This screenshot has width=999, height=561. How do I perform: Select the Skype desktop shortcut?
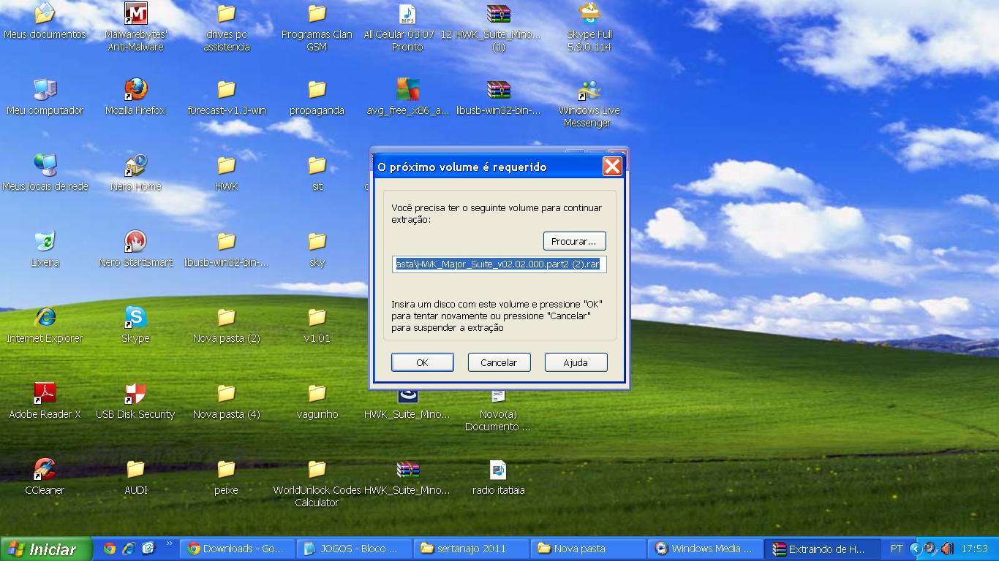135,325
